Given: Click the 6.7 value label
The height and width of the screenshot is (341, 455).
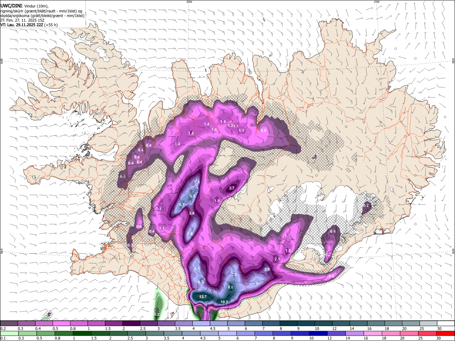Looking at the screenshot, I should click(182, 205).
